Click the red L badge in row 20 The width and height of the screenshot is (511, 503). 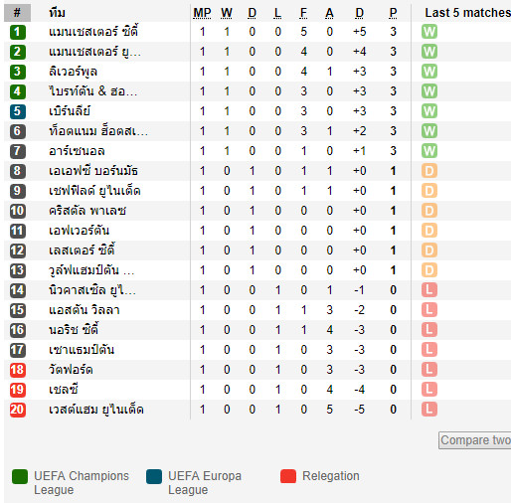[x=429, y=410]
